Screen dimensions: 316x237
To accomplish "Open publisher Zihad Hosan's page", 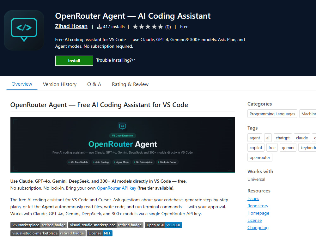I will 71,27.
